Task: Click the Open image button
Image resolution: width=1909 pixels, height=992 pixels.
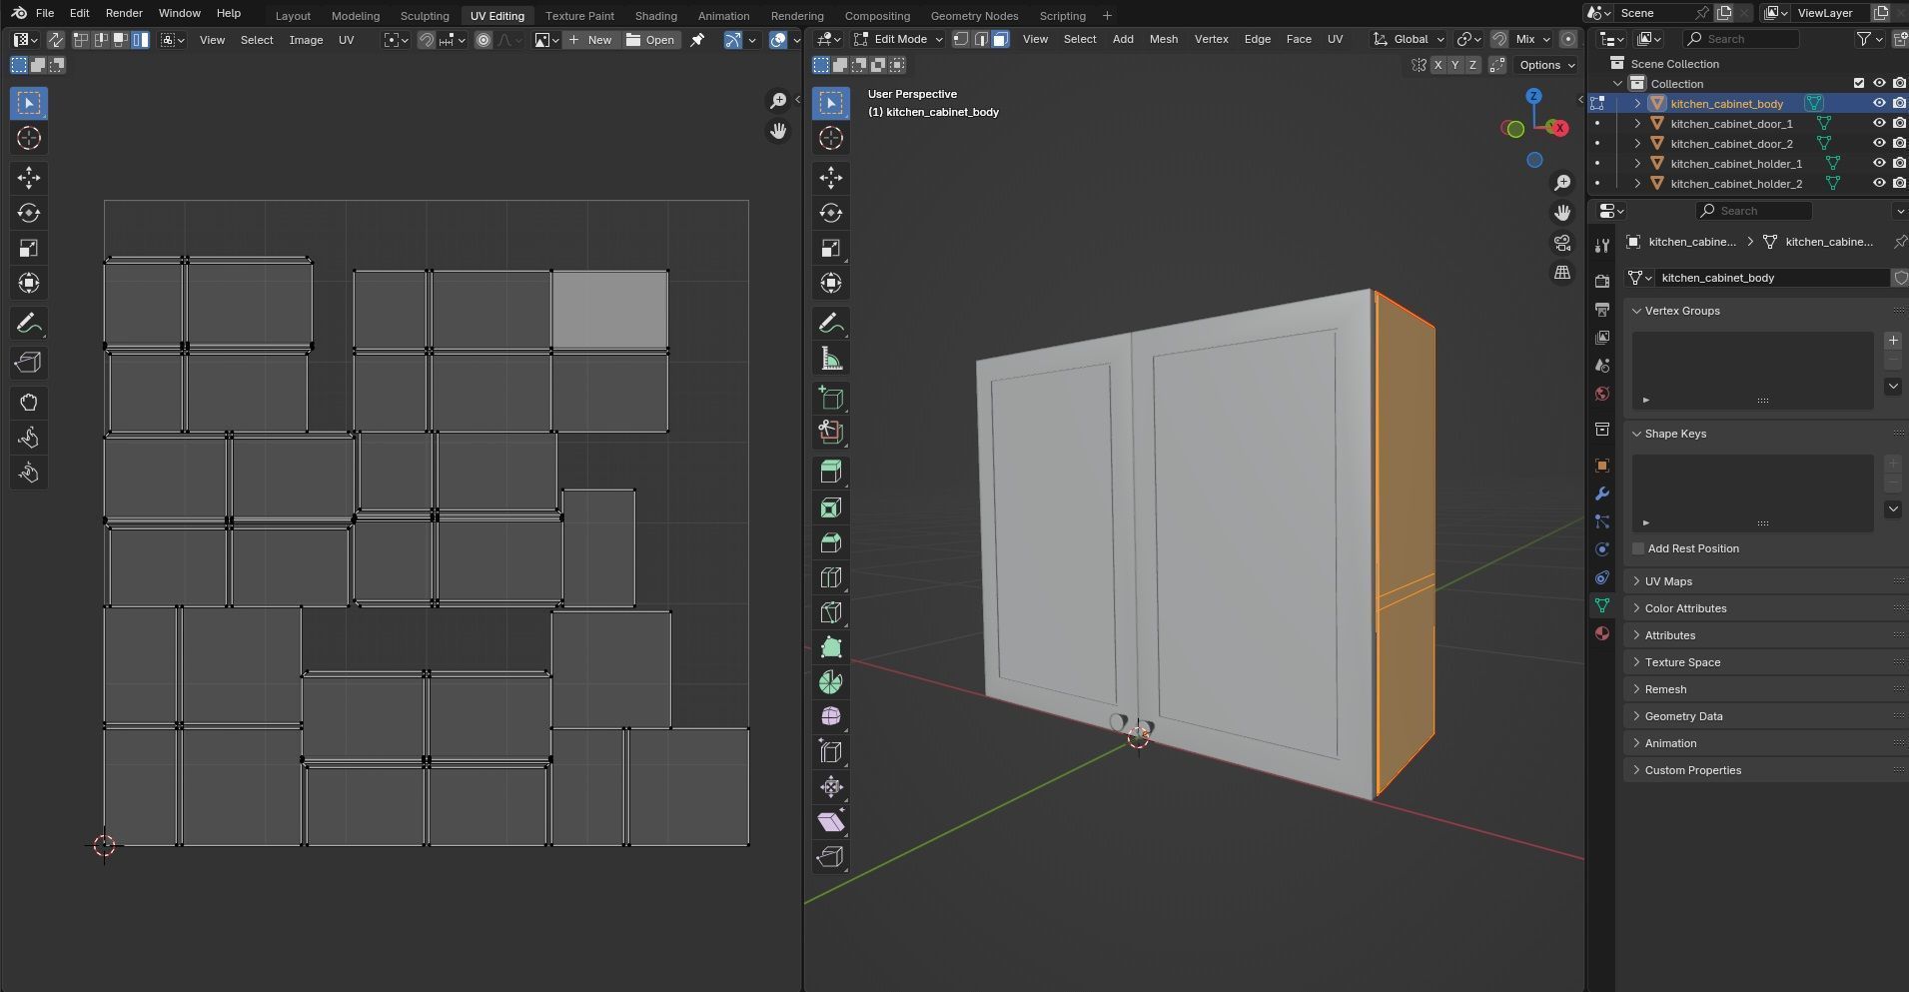Action: click(x=650, y=40)
